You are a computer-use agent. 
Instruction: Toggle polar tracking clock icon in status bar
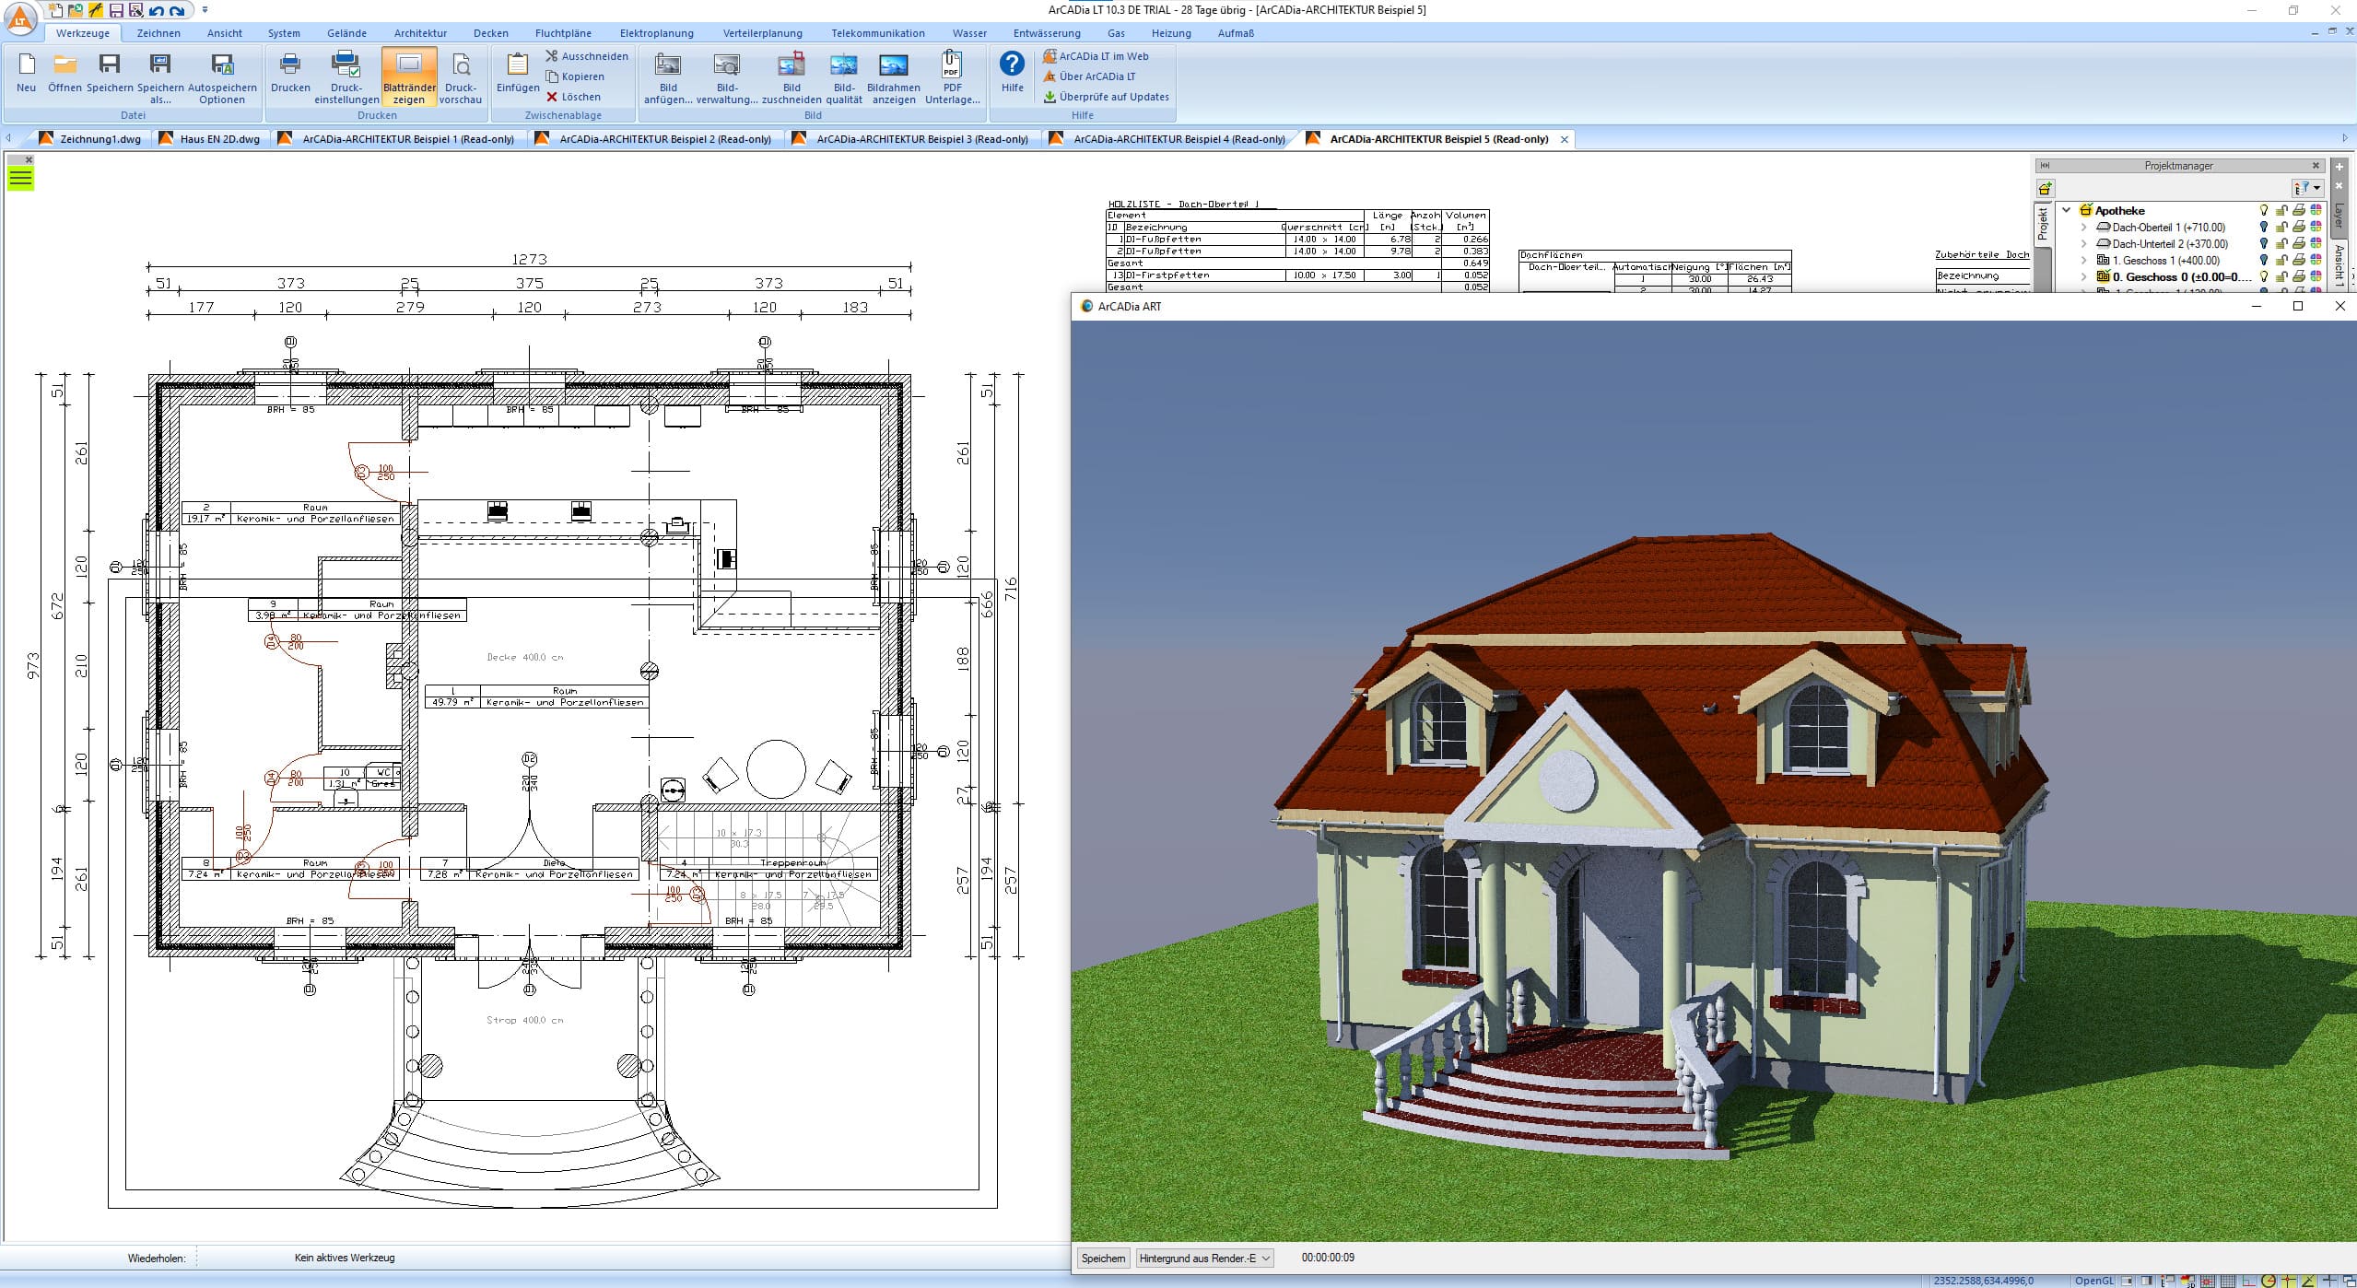tap(2269, 1281)
